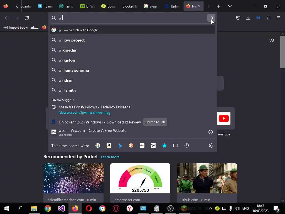Toggle the volume icon in system tray
Viewport: 285px width, 214px height.
pos(237,208)
